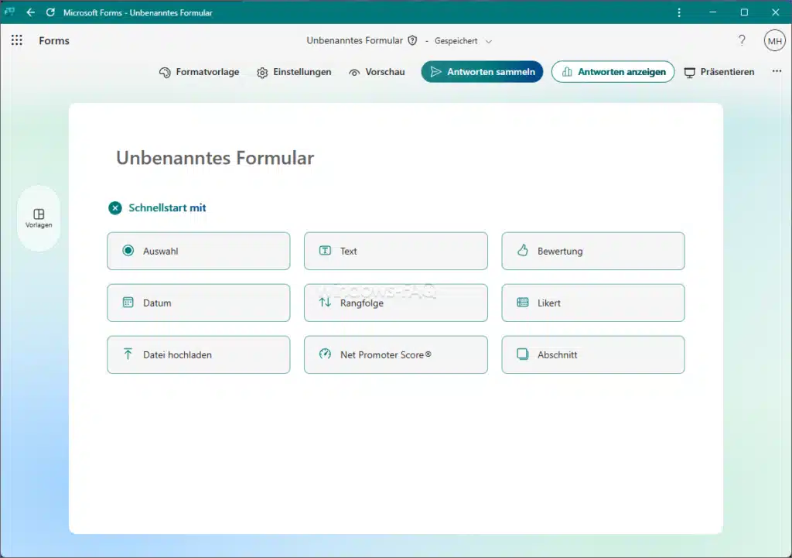Image resolution: width=792 pixels, height=558 pixels.
Task: Click Antworten sammeln button
Action: tap(482, 72)
